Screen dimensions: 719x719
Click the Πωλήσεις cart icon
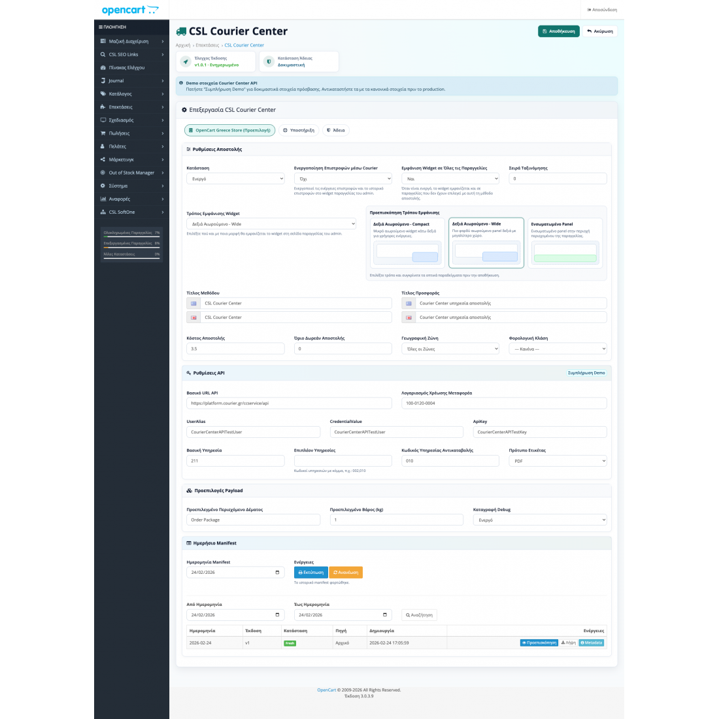click(x=103, y=133)
